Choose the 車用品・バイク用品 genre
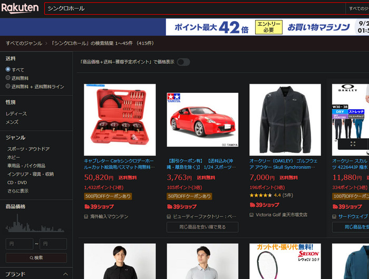This screenshot has height=279, width=369. pos(26,166)
